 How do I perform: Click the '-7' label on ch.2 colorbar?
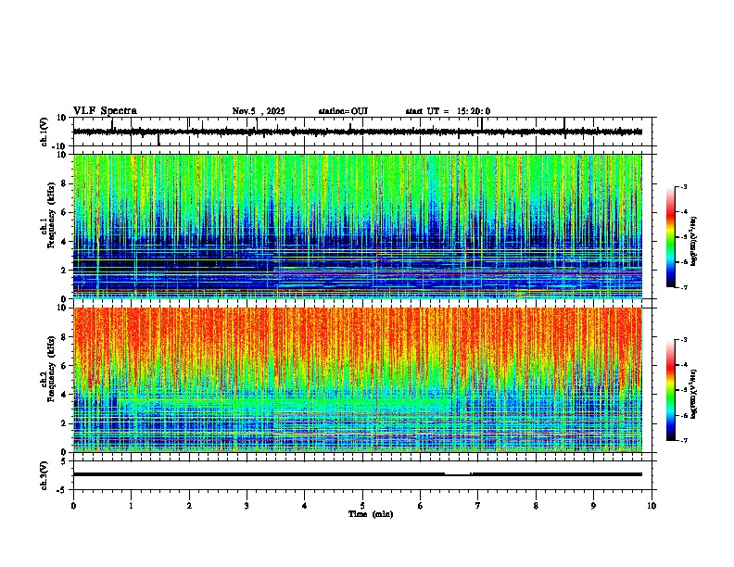click(x=683, y=441)
